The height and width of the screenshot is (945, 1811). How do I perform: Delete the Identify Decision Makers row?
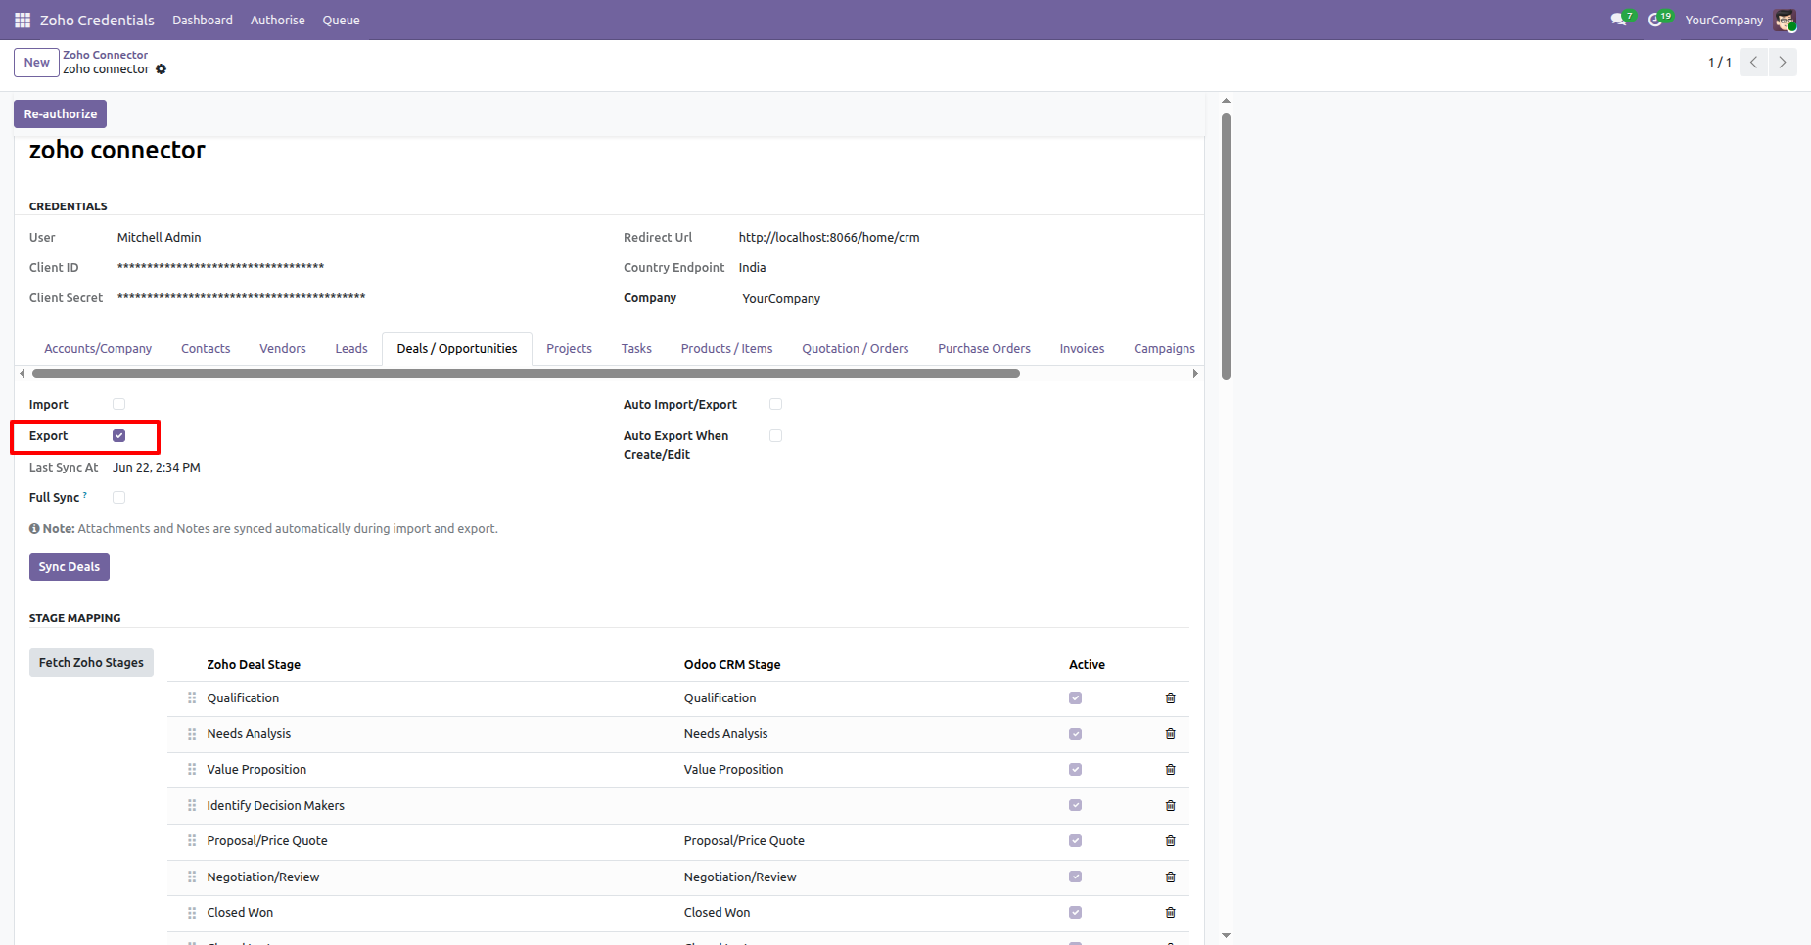pos(1170,806)
